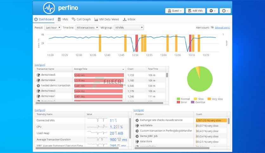Click the 'Nested demo transaction' name
Image resolution: width=265 pixels, height=153 pixels.
(x=55, y=85)
